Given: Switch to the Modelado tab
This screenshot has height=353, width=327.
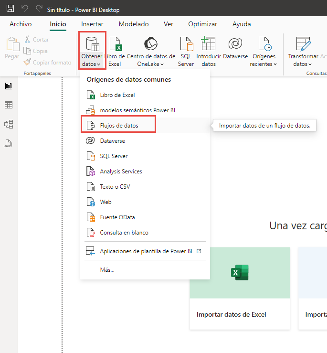Looking at the screenshot, I should pyautogui.click(x=134, y=24).
